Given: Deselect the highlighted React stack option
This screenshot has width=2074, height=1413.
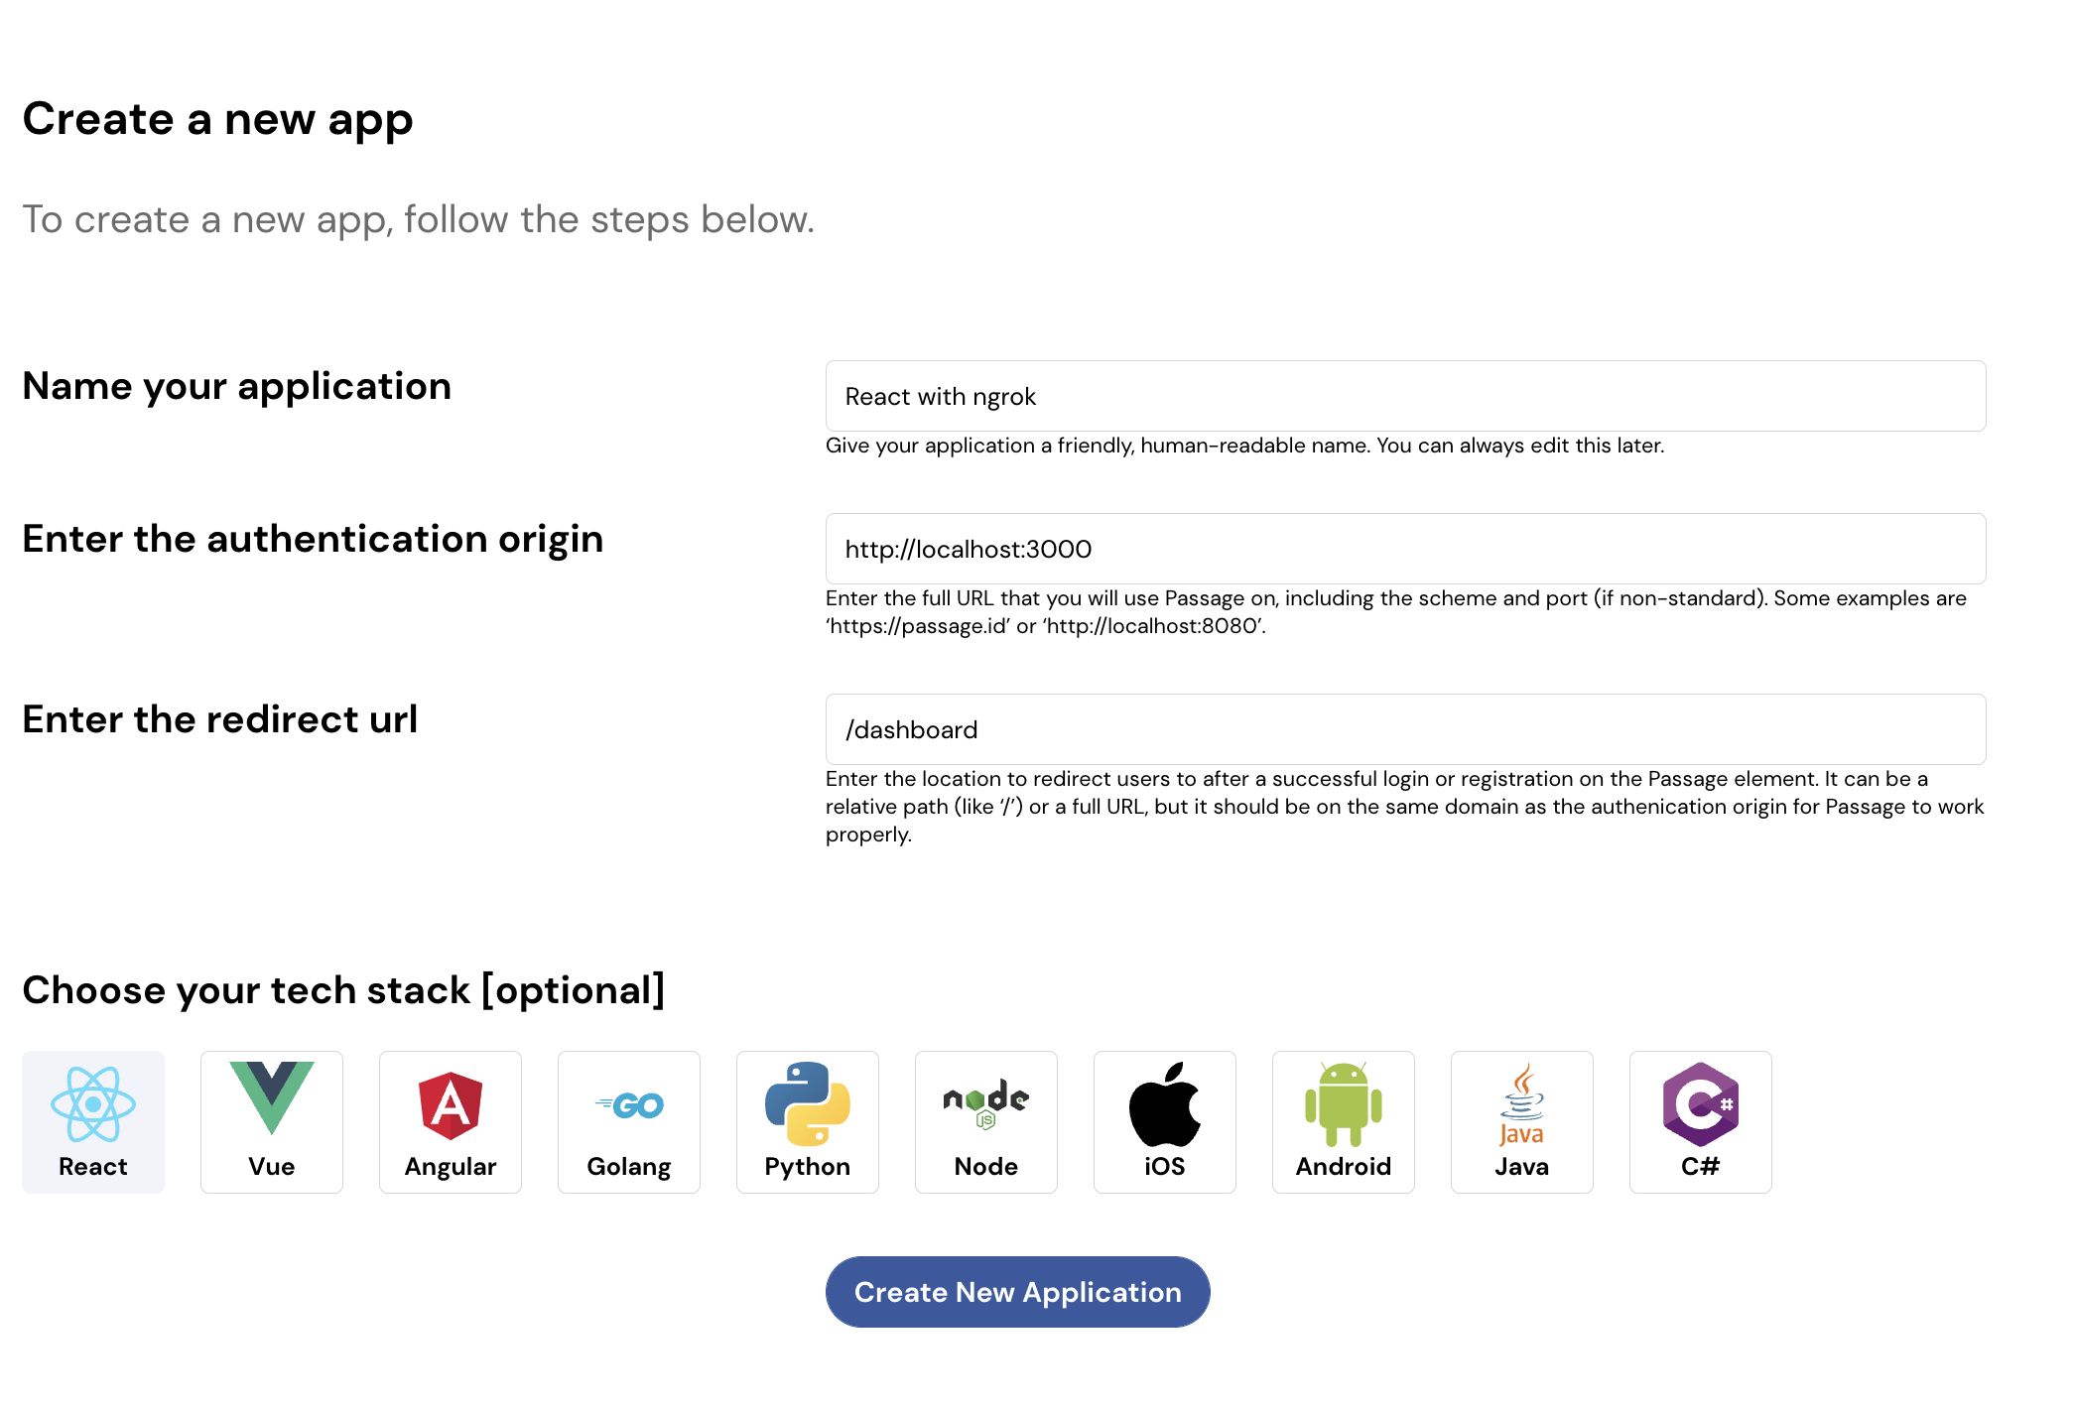Looking at the screenshot, I should tap(92, 1121).
